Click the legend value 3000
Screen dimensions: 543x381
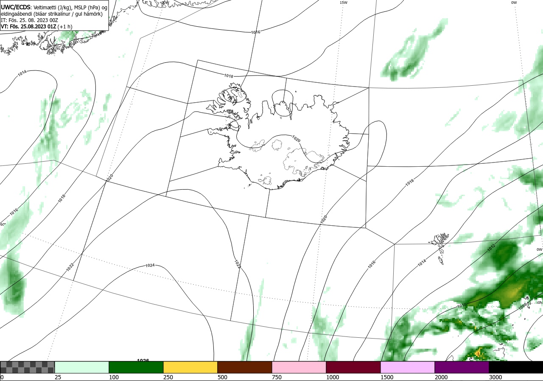point(496,377)
